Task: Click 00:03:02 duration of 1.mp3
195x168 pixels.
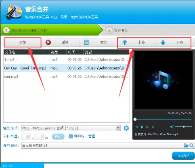Action: point(75,60)
